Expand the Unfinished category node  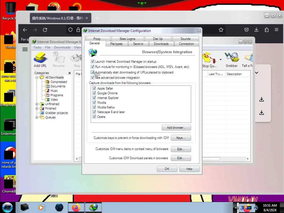pyautogui.click(x=37, y=104)
